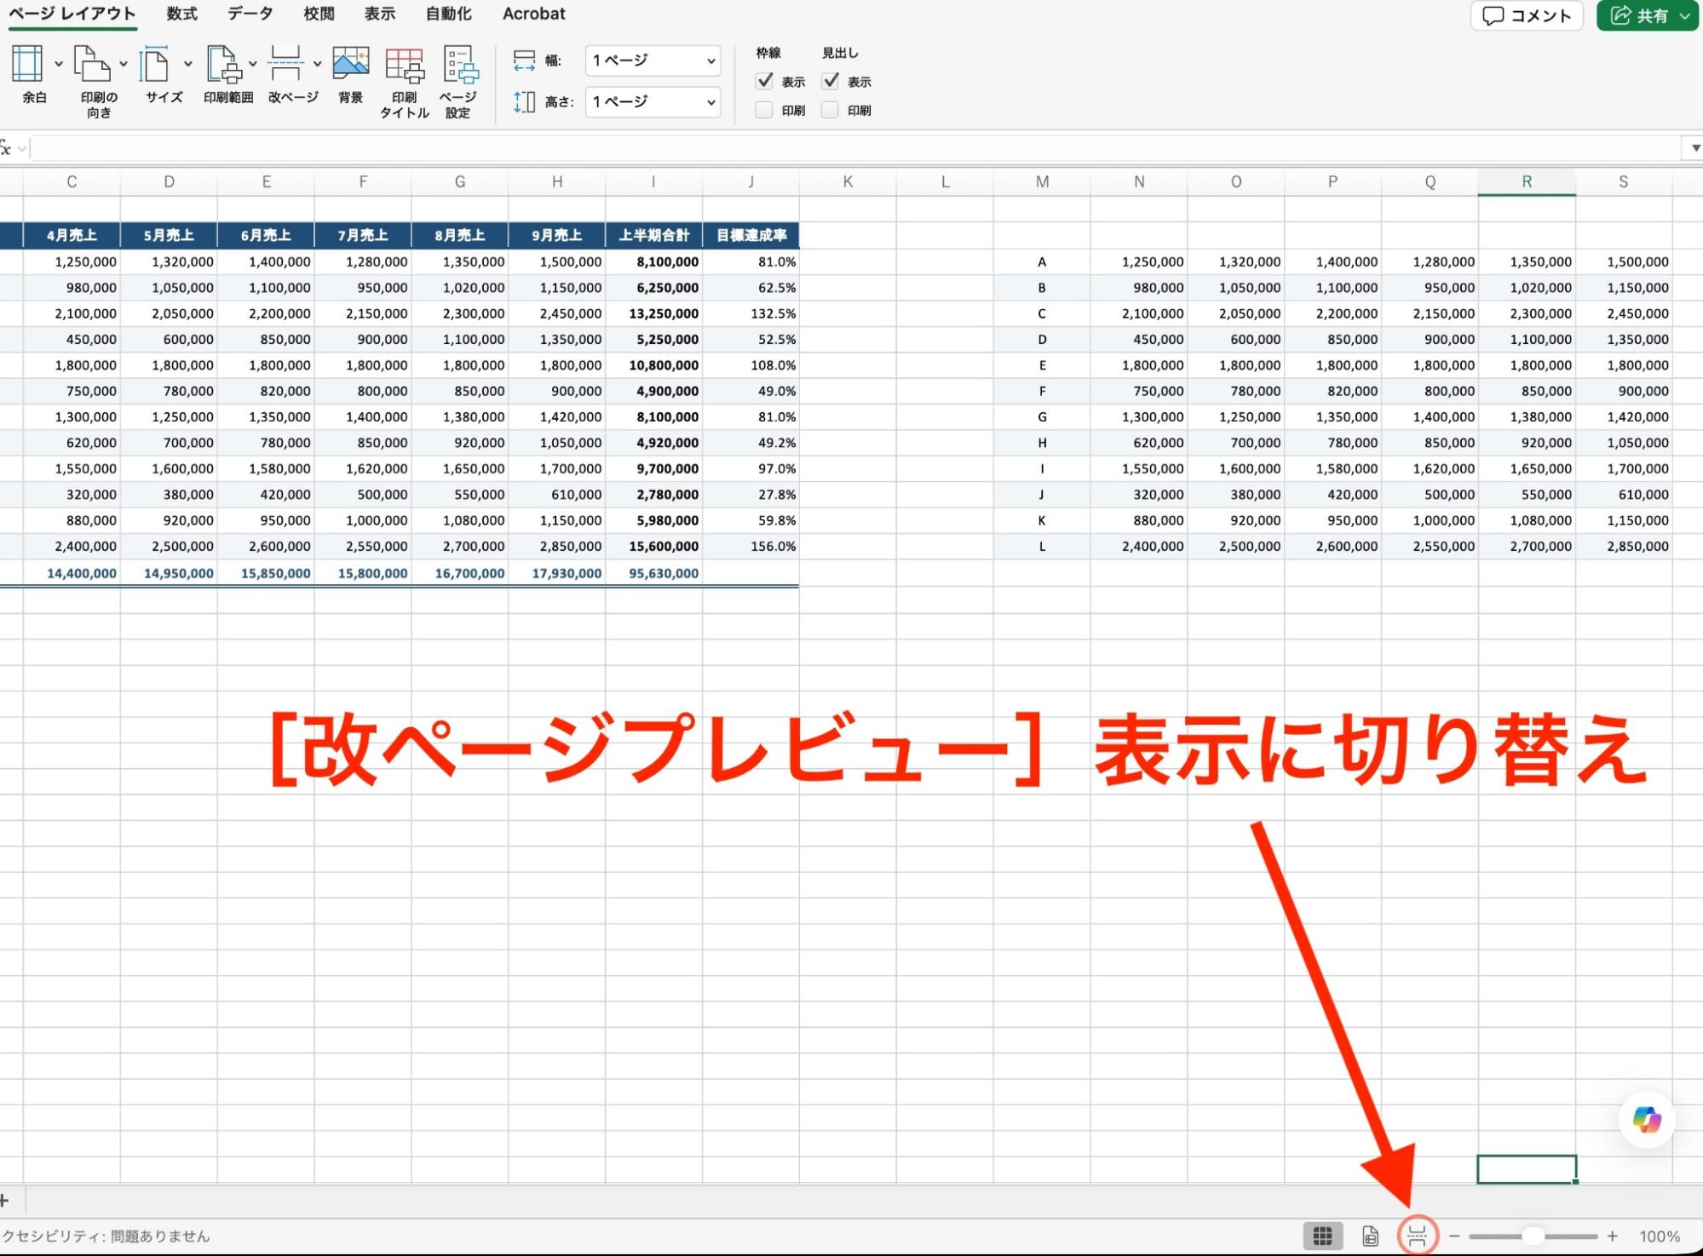
Task: Open the 校閲 review tab
Action: click(319, 14)
